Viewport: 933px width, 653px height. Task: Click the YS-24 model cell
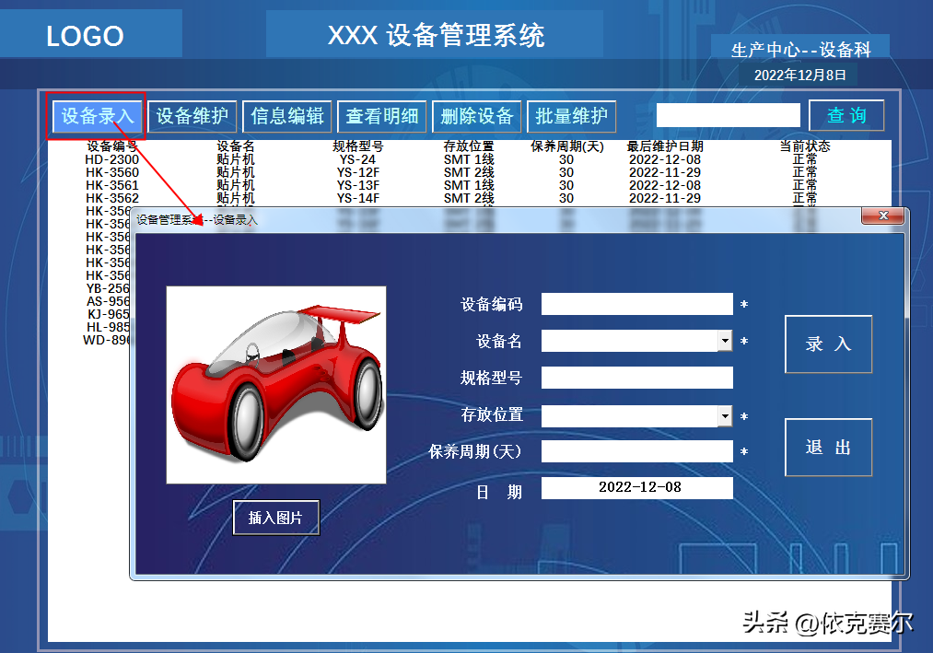coord(357,159)
